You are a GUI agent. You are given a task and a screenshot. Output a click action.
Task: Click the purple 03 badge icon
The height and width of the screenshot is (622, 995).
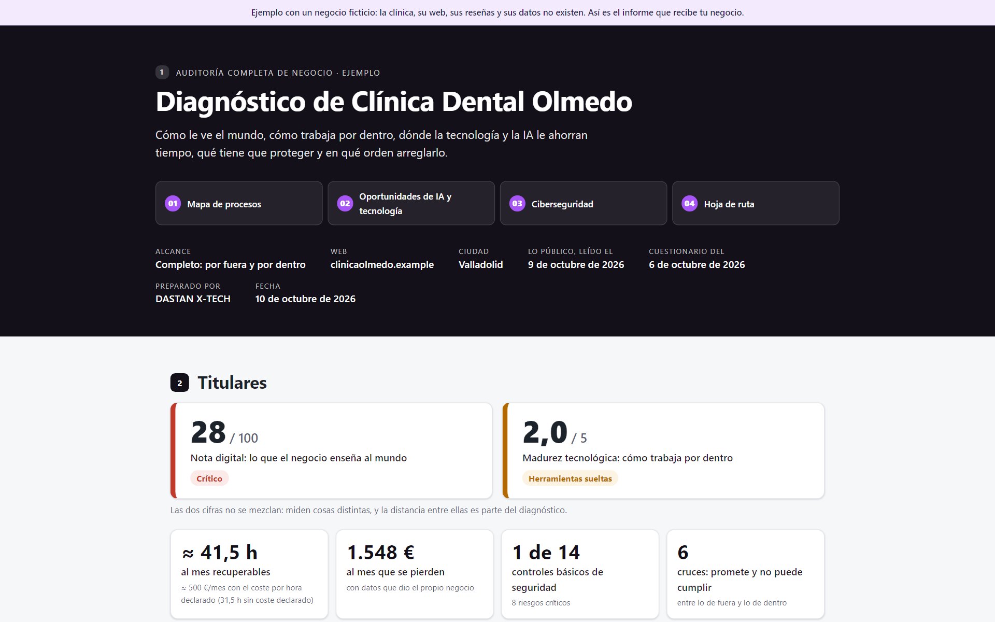pyautogui.click(x=517, y=203)
